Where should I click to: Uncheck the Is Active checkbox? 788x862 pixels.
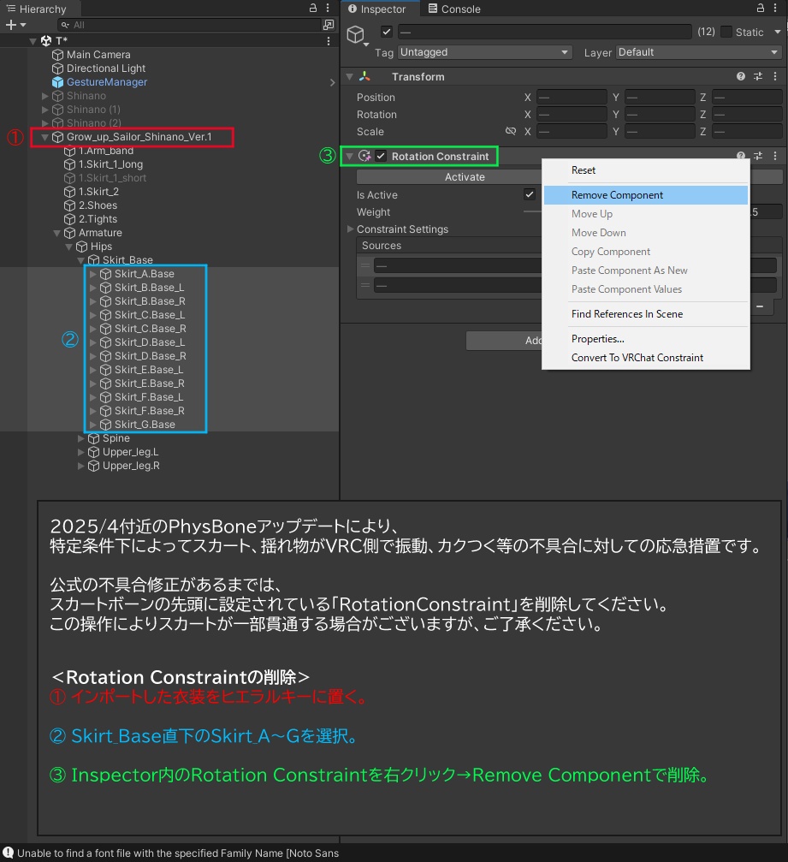pyautogui.click(x=528, y=194)
